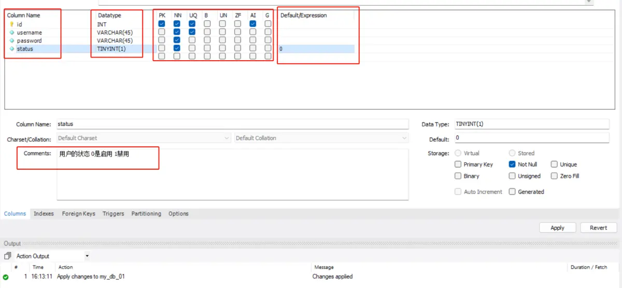Screen dimensions: 622x288
Task: Click the Comments text area
Action: point(232,174)
